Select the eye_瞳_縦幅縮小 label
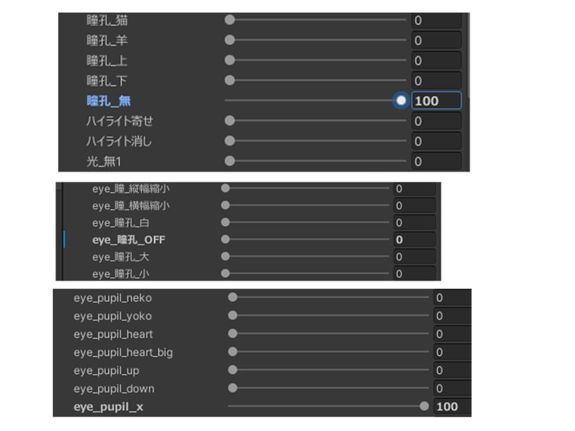Screen dimensions: 575x431 130,189
